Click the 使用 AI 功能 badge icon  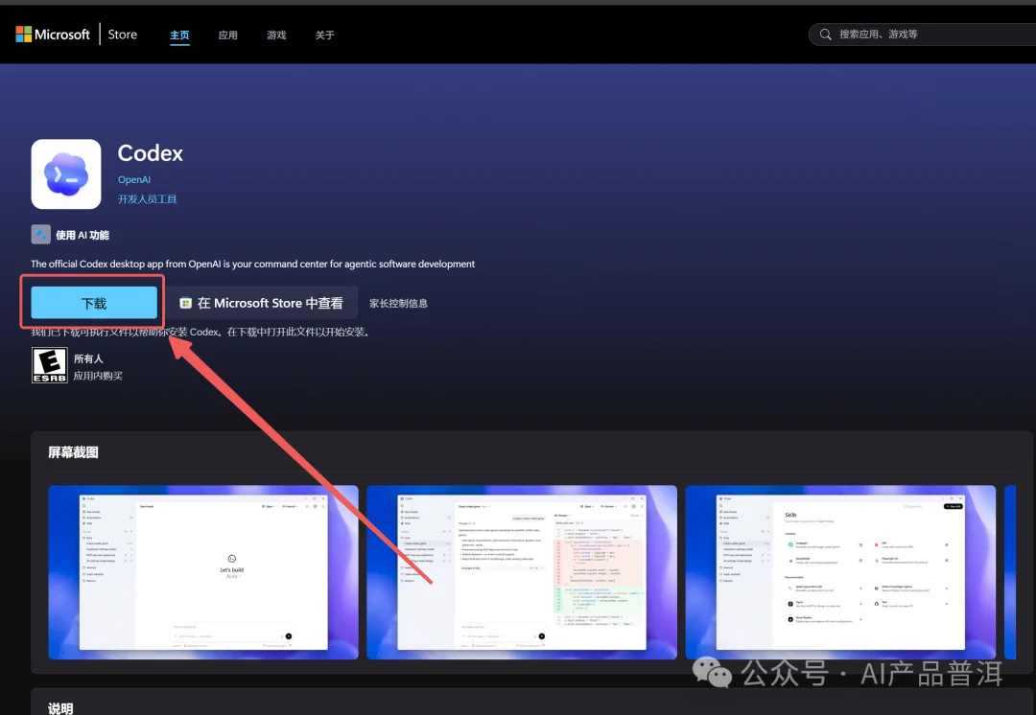pyautogui.click(x=39, y=234)
